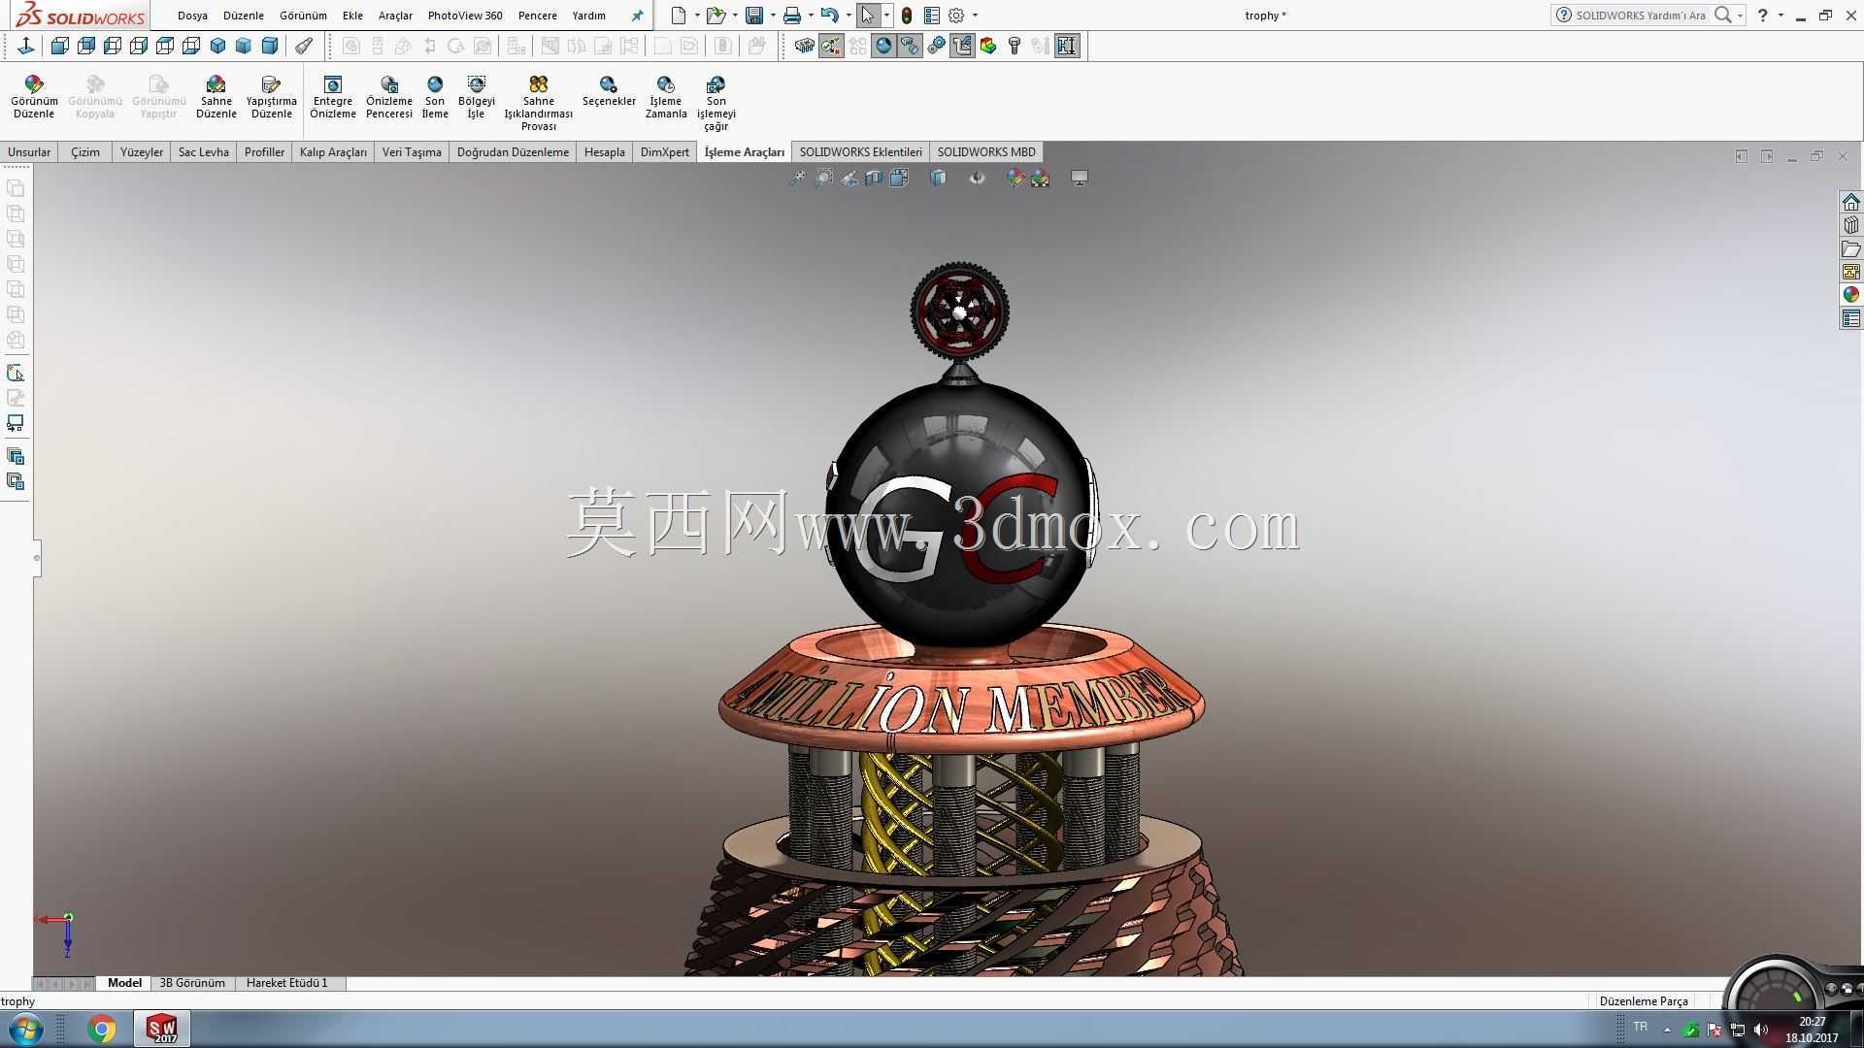Toggle Entegre Önizleme integrated preview
The image size is (1864, 1048).
coord(333,97)
